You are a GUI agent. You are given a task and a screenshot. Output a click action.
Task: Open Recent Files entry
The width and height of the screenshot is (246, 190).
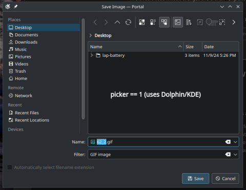43,113
